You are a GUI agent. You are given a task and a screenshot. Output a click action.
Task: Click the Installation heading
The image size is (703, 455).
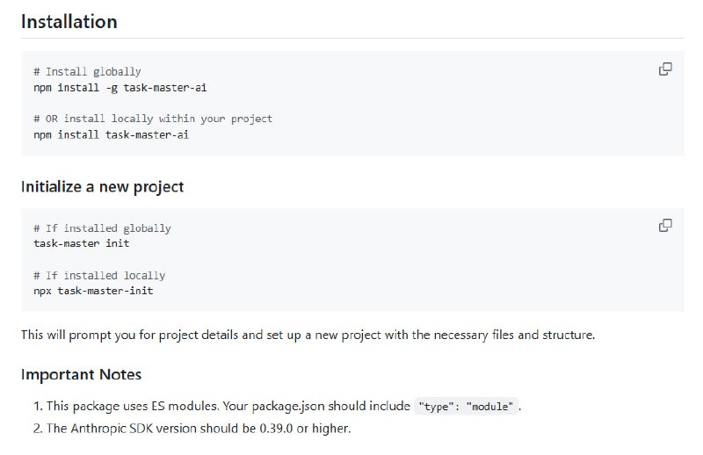click(69, 21)
